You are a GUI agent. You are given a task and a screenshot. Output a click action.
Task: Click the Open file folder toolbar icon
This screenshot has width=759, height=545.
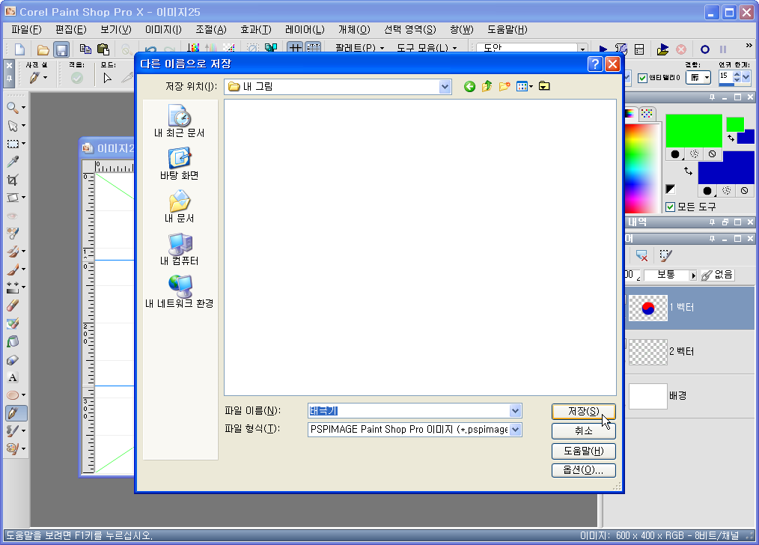[x=43, y=49]
